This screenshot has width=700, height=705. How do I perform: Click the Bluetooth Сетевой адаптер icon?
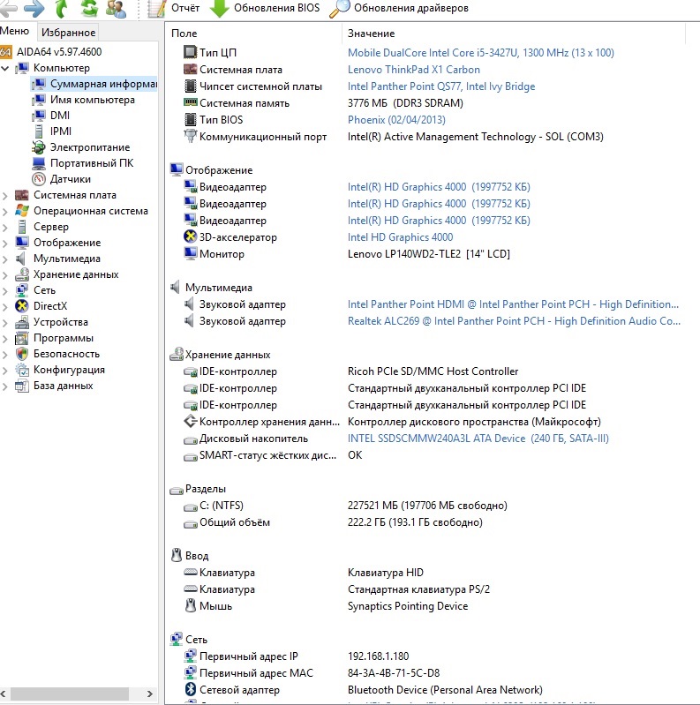coord(191,689)
